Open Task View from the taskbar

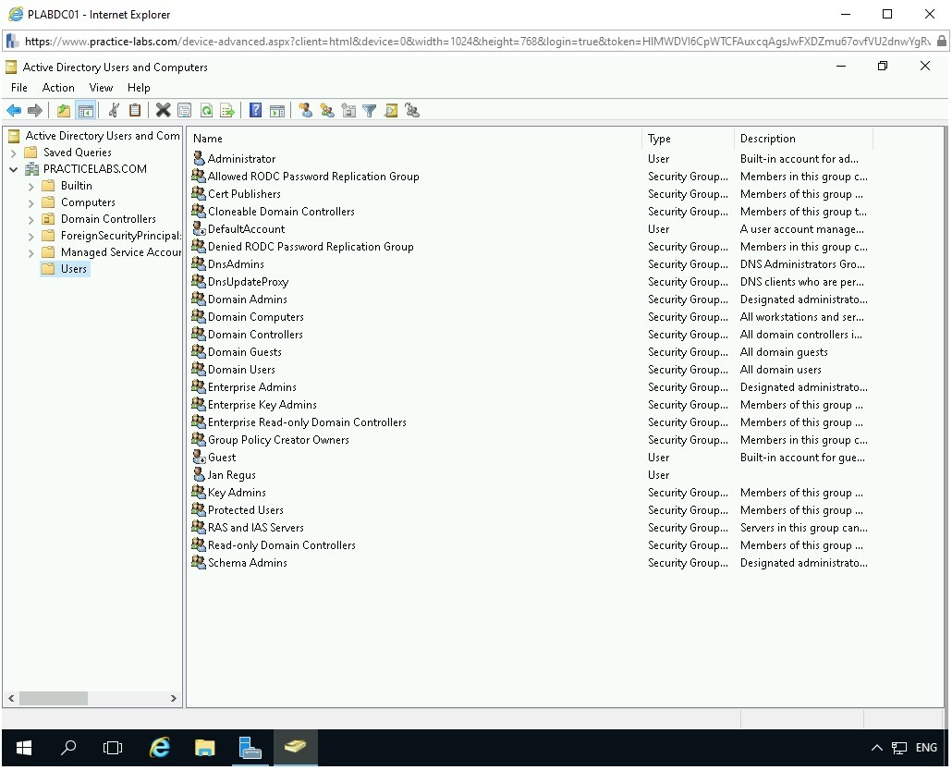click(113, 748)
